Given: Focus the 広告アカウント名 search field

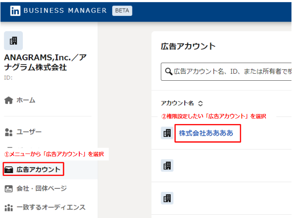Looking at the screenshot, I should point(226,72).
